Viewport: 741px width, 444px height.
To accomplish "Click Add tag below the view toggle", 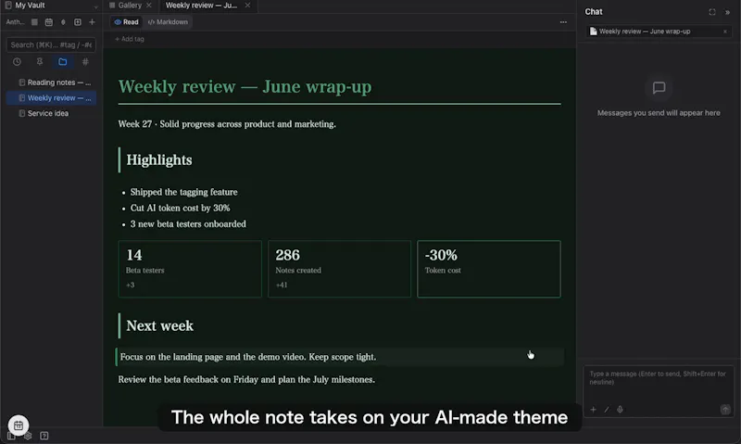I will [130, 39].
